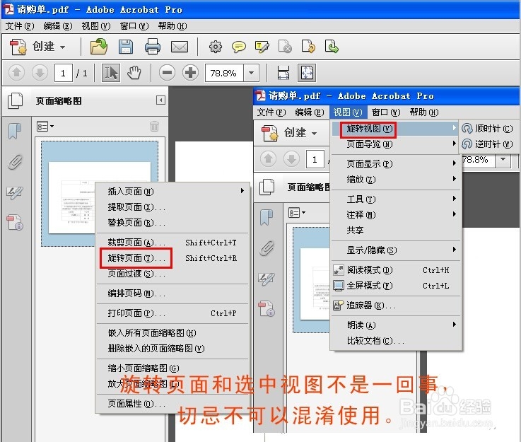Select 顺时针 clockwise rotation
The image size is (521, 442).
[487, 128]
